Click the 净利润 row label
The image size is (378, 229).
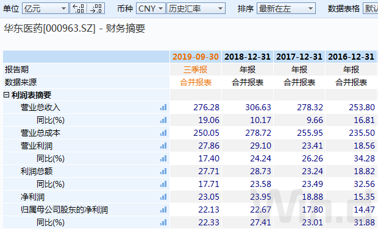pos(32,197)
